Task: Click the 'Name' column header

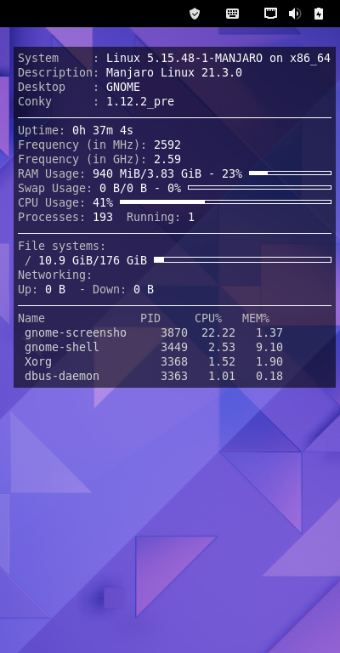Action: click(x=31, y=319)
